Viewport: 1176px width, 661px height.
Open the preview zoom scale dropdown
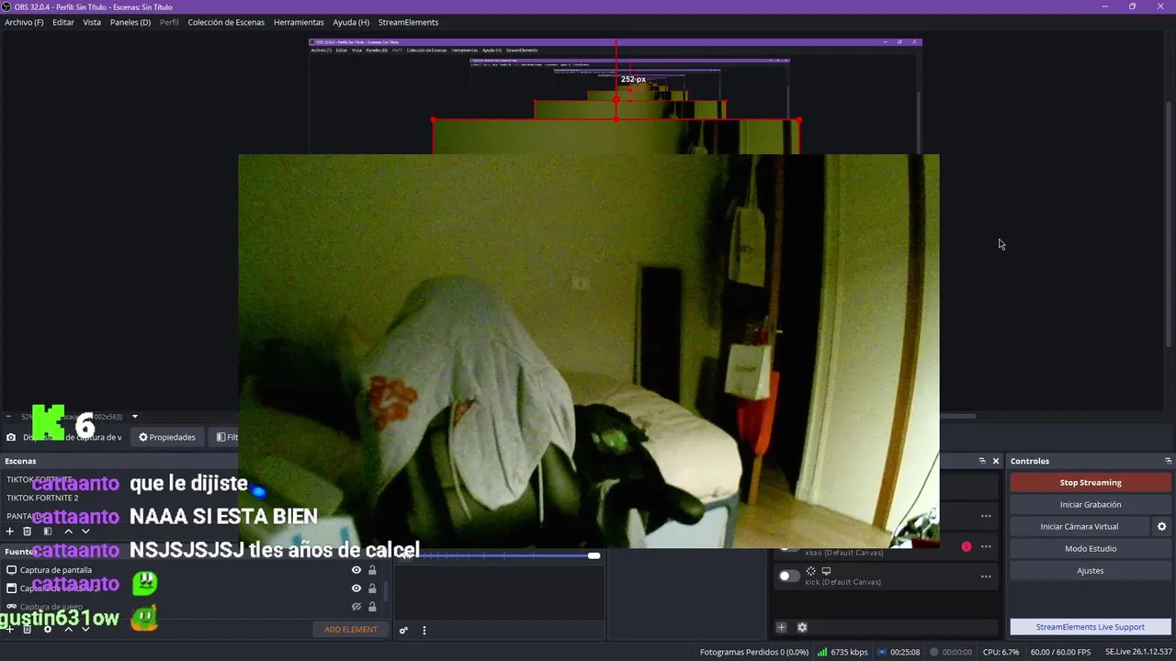coord(134,417)
